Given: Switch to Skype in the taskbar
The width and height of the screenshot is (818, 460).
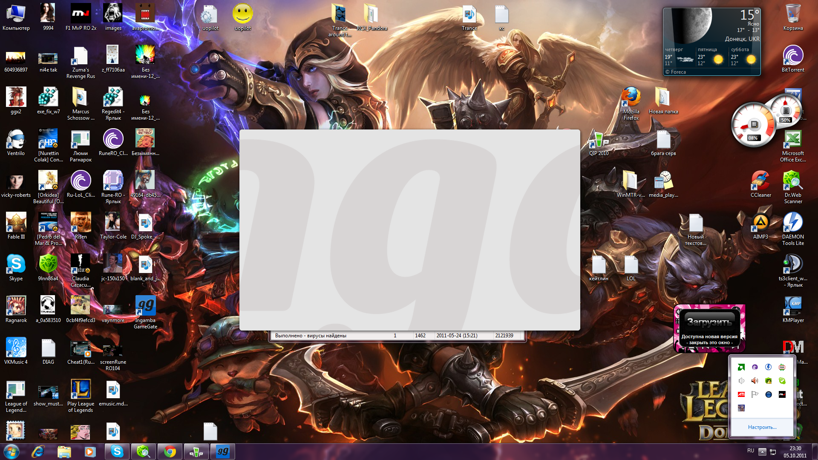Looking at the screenshot, I should (117, 451).
